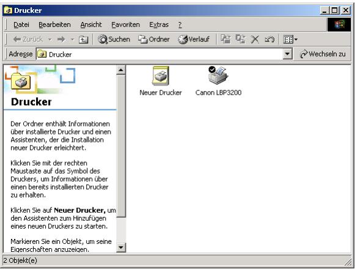The width and height of the screenshot is (355, 269).
Task: Click the Drucker folder icon in info pane
Action: click(20, 81)
